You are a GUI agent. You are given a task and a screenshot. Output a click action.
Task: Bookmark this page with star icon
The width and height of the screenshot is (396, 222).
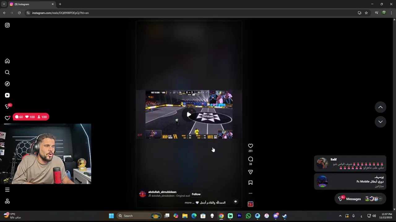[x=366, y=13]
